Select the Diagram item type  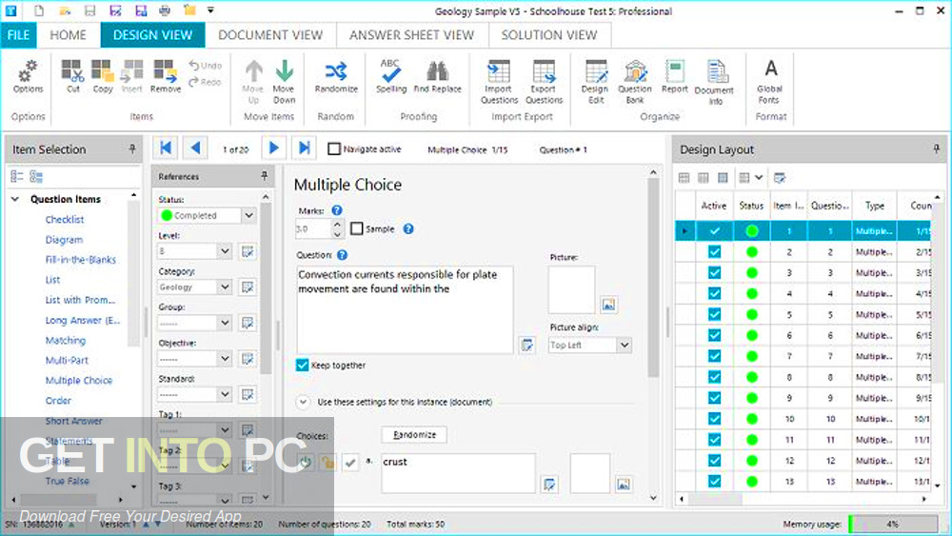click(64, 240)
